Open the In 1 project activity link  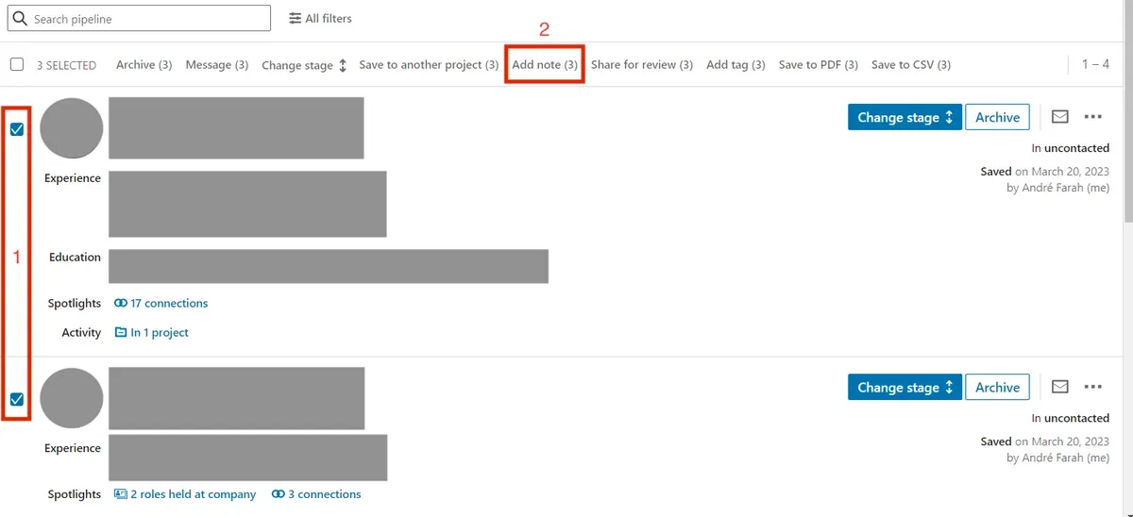coord(151,332)
